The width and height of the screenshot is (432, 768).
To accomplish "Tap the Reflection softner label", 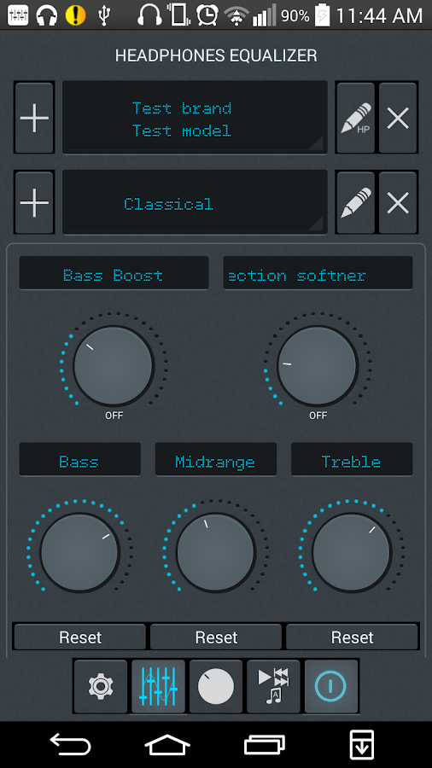I will pos(318,273).
